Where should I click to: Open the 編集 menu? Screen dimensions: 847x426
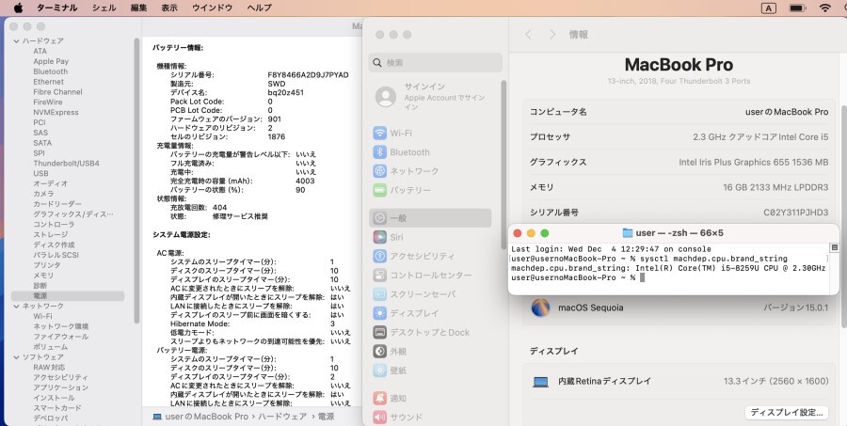click(139, 8)
